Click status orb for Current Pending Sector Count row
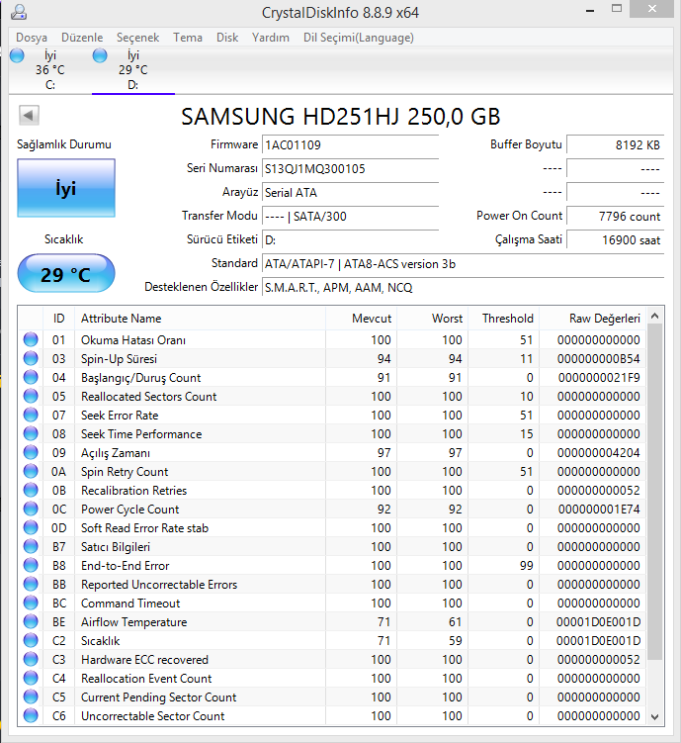Screen dimensions: 681x743 [31, 697]
